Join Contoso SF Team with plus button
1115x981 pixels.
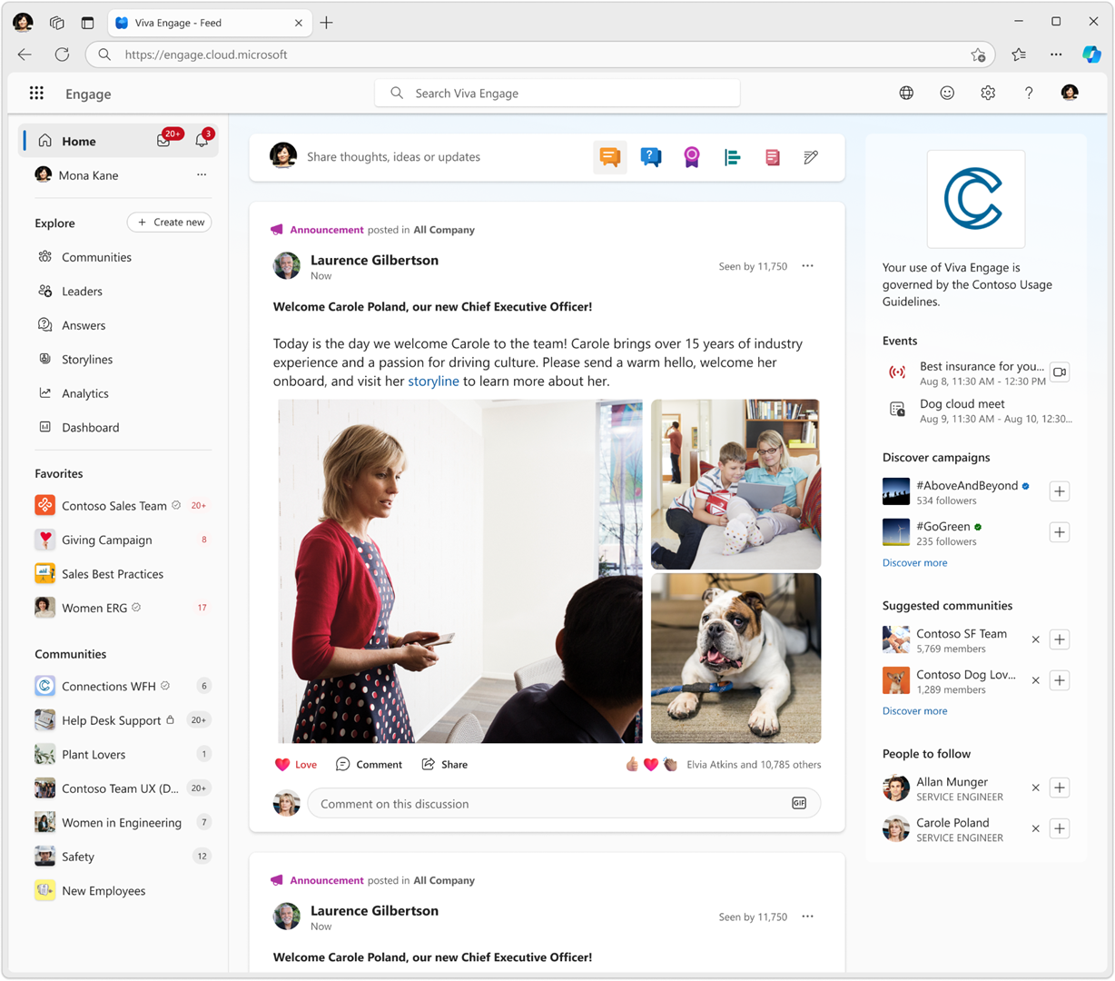[x=1060, y=639]
